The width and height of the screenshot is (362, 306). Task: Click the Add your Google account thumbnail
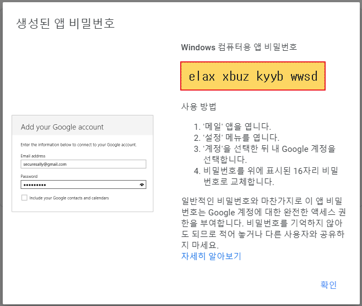point(83,163)
